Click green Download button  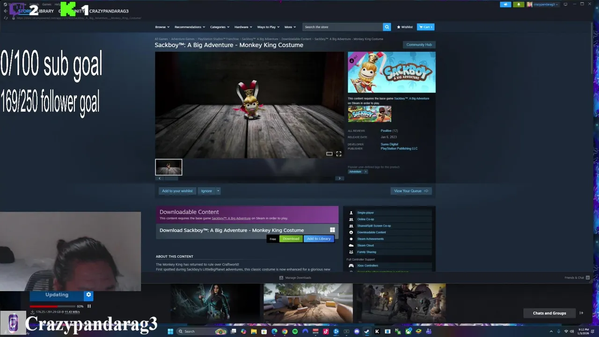[x=291, y=239]
